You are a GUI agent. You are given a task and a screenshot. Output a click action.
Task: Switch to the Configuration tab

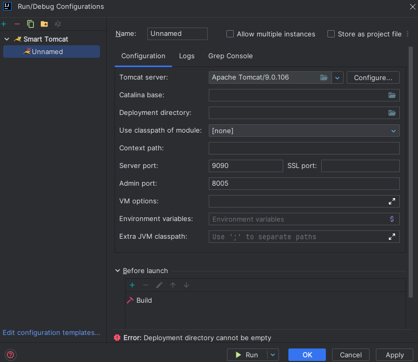144,56
